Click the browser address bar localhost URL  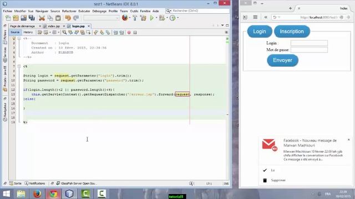pos(319,17)
